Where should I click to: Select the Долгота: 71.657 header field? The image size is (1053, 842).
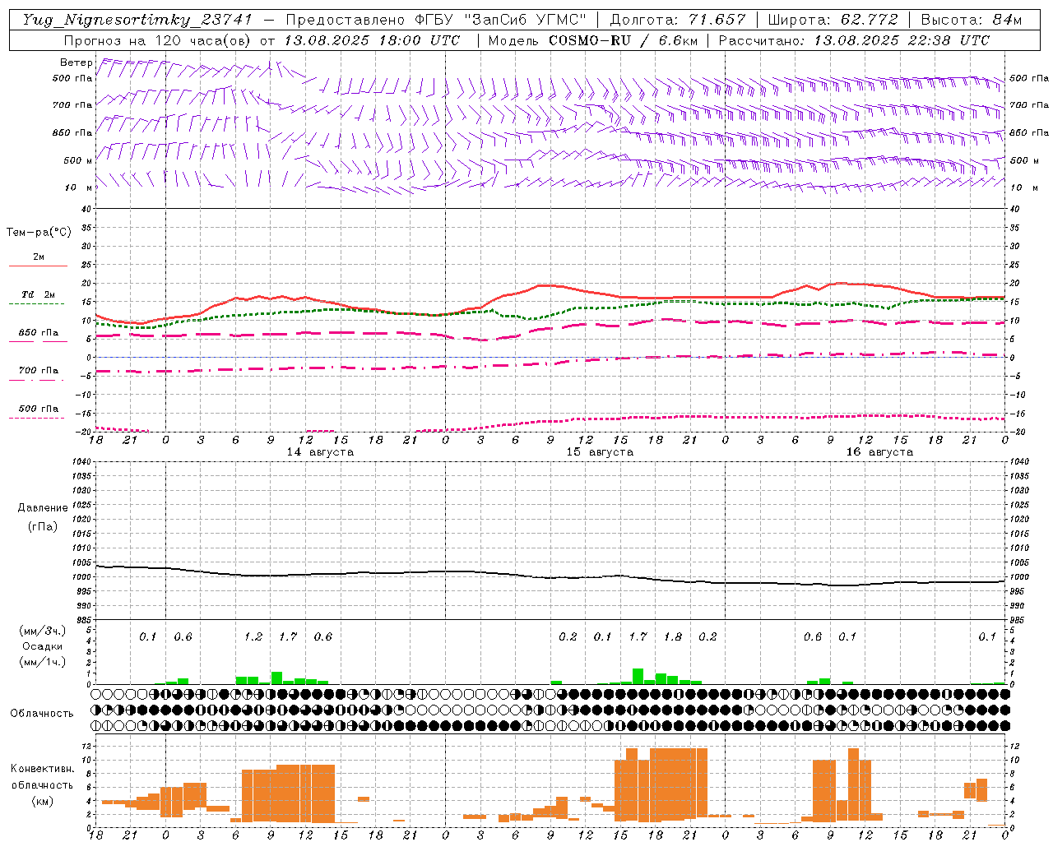coord(679,20)
